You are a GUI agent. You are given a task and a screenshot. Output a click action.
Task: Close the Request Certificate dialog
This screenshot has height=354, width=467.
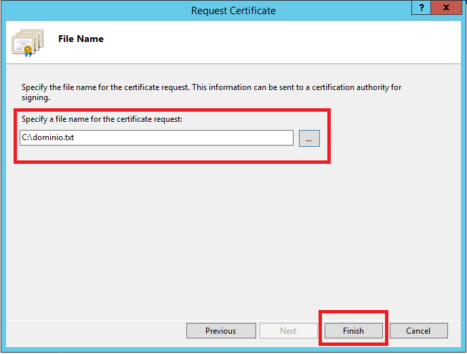click(446, 8)
